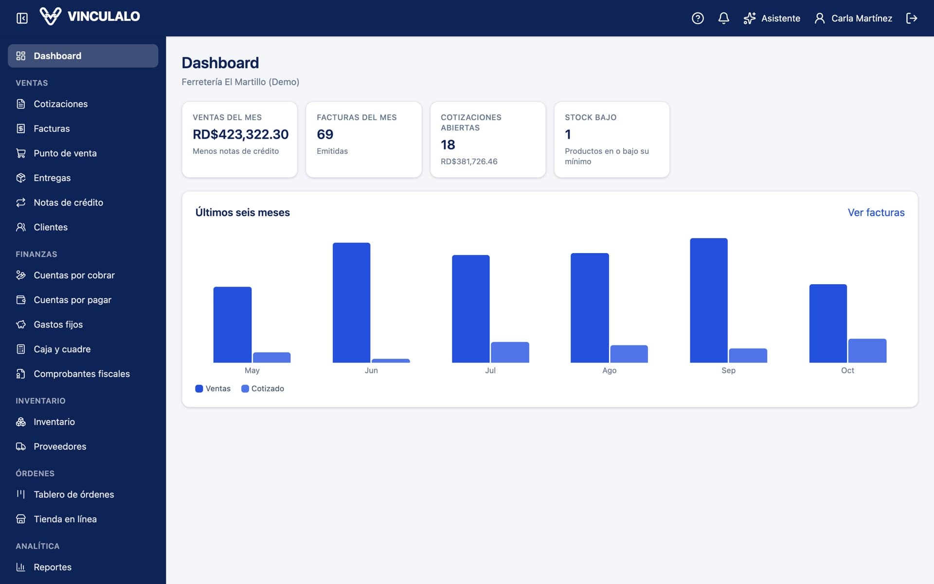Open notifications bell icon
Image resolution: width=934 pixels, height=584 pixels.
[723, 18]
